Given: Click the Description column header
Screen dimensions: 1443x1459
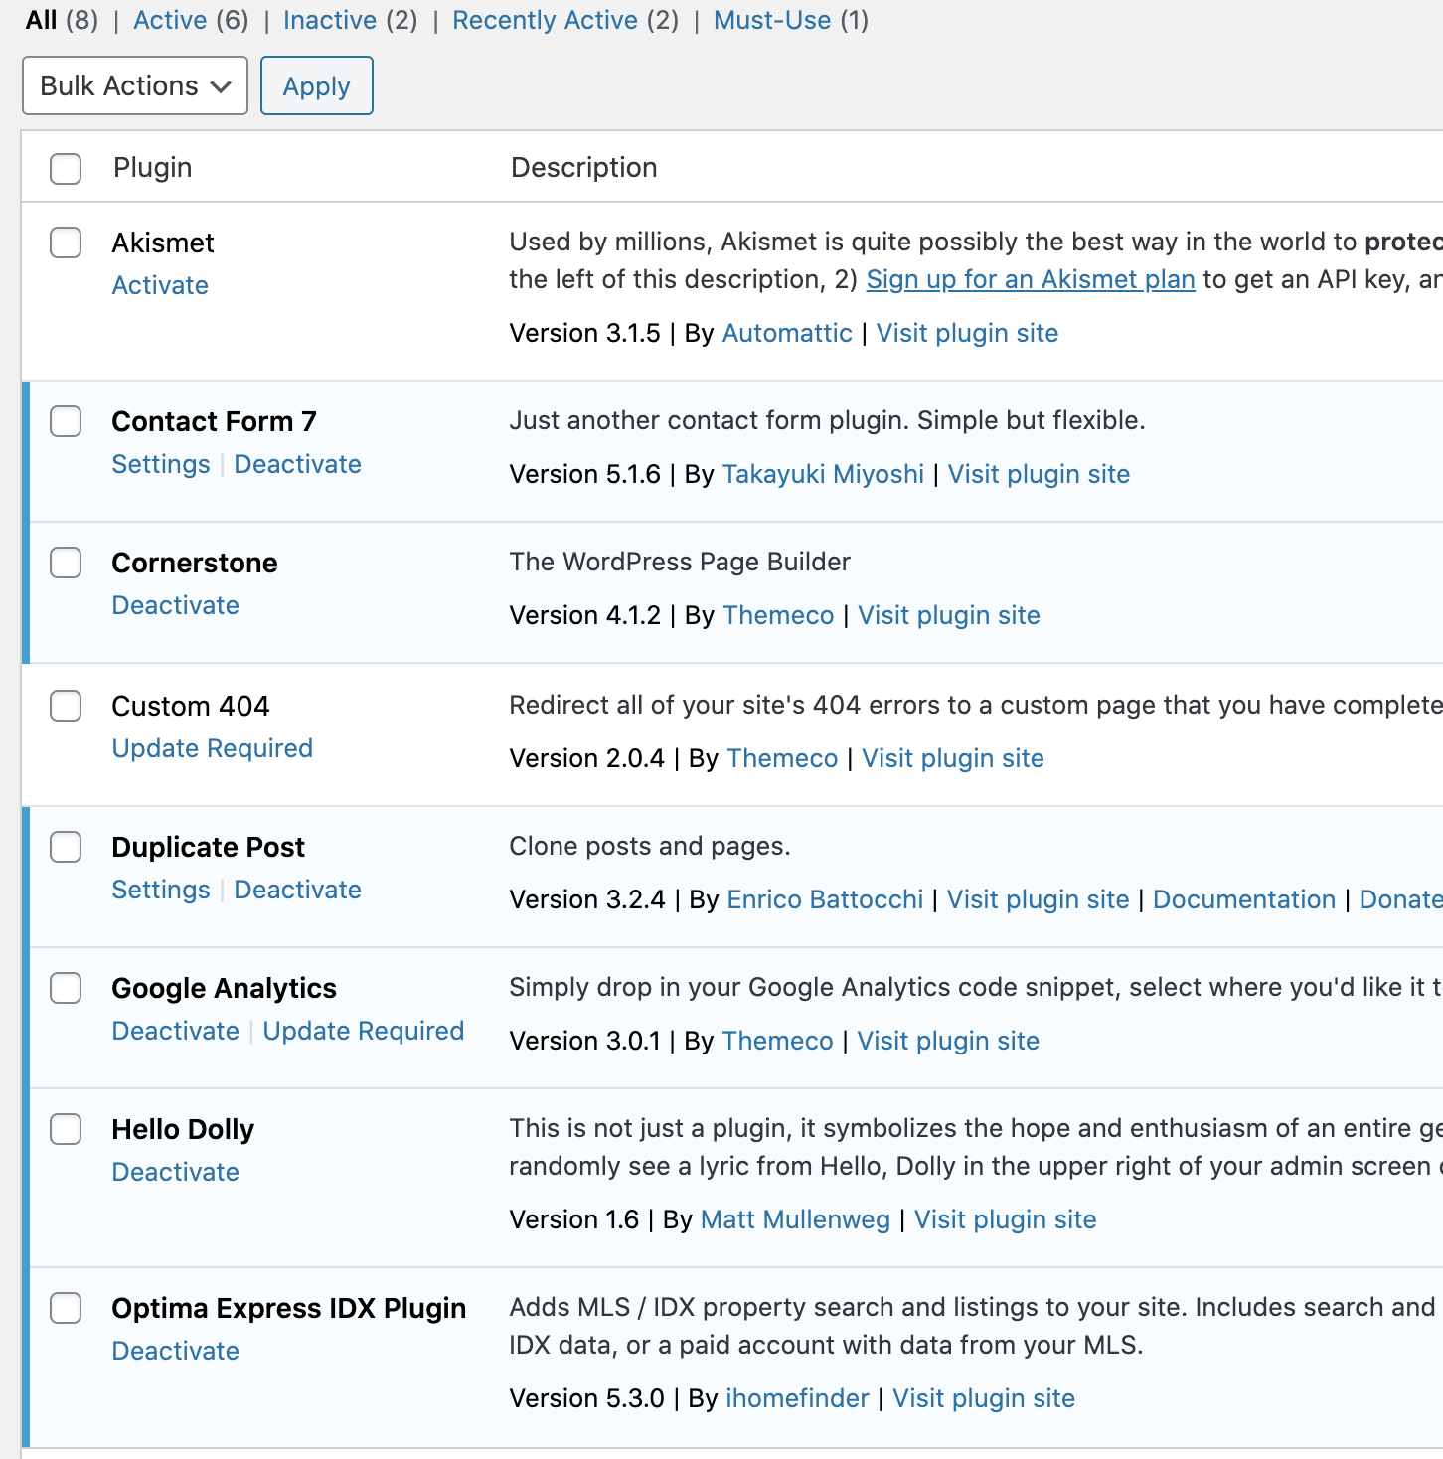Looking at the screenshot, I should (x=583, y=167).
